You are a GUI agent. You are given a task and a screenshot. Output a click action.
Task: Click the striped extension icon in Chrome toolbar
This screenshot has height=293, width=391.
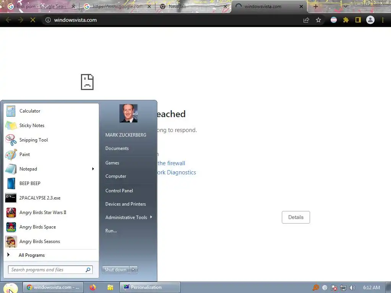[x=334, y=20]
